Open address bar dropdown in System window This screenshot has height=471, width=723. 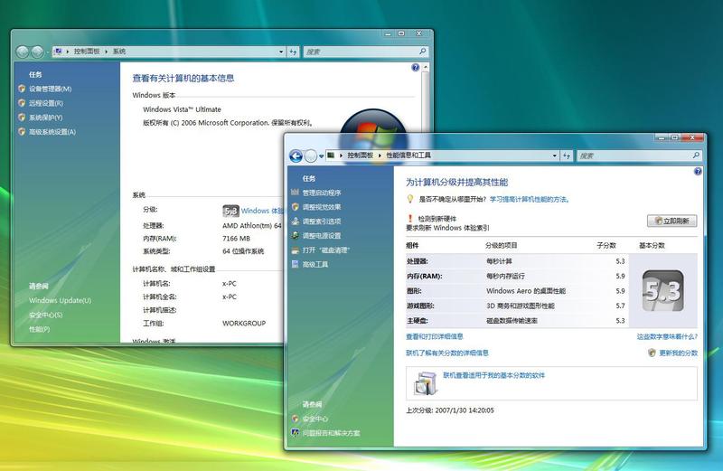pos(281,52)
